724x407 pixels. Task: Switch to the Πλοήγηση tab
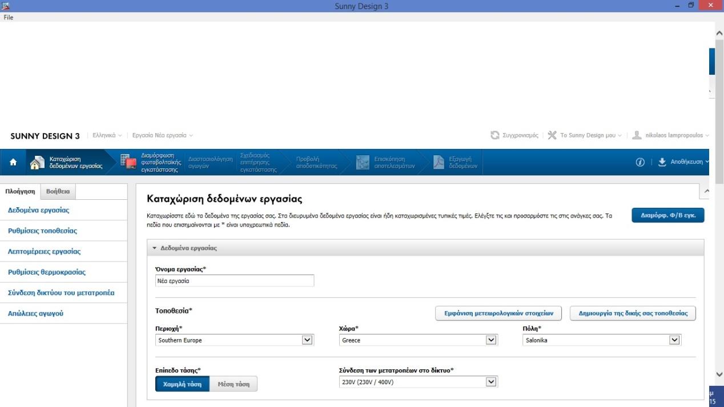tap(20, 192)
